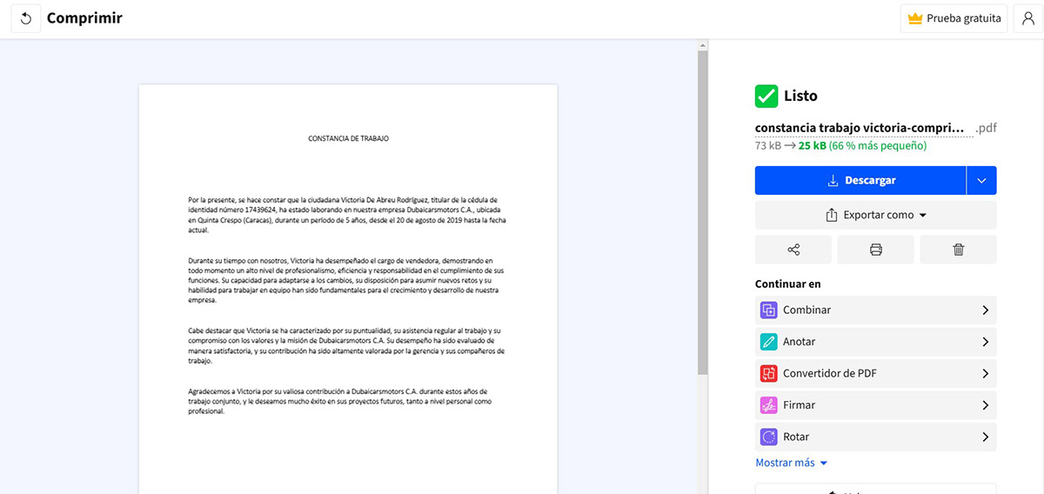Screen dimensions: 1044x494
Task: Click the download icon on the Descargar button
Action: click(833, 181)
